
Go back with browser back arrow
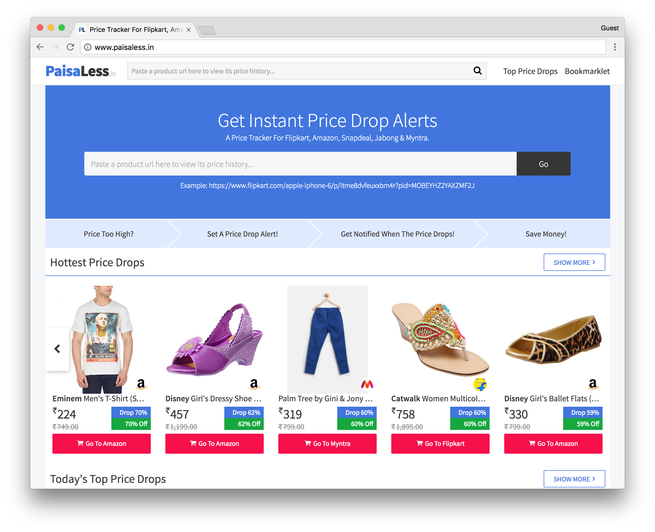[40, 47]
